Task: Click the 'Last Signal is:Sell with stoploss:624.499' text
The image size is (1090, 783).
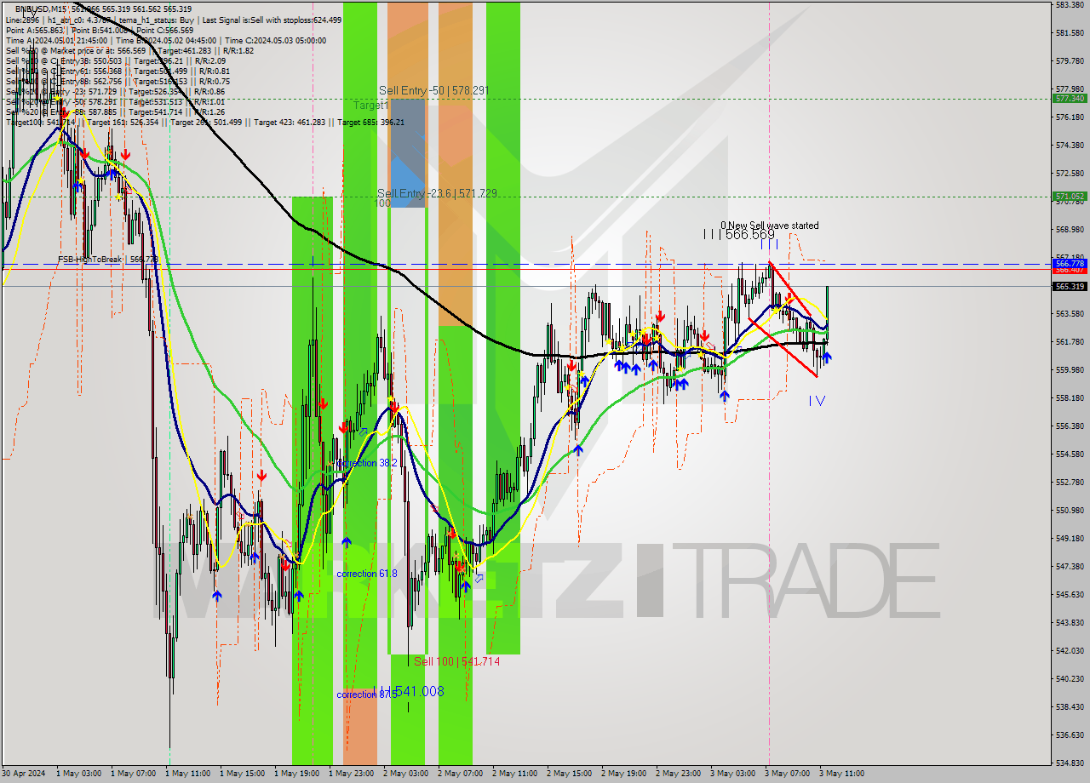Action: [x=272, y=20]
